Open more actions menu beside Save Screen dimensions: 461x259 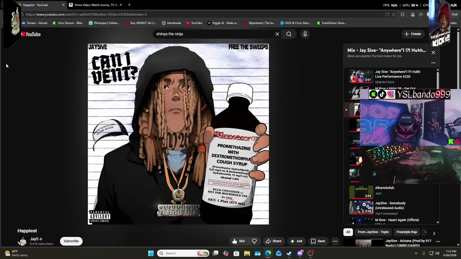335,241
